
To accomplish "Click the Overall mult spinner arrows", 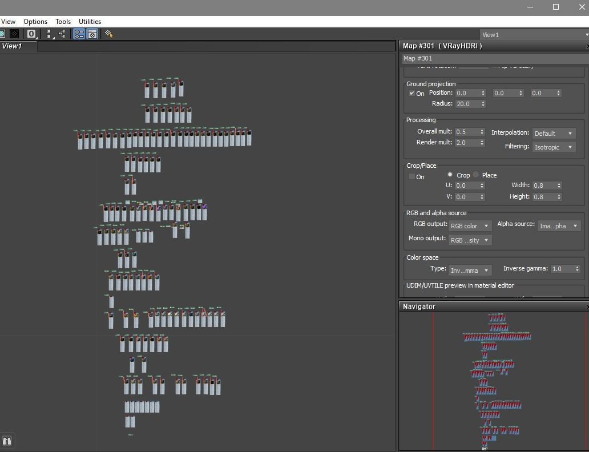I will point(482,132).
